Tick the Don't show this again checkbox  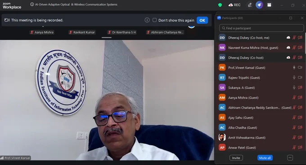tap(154, 20)
